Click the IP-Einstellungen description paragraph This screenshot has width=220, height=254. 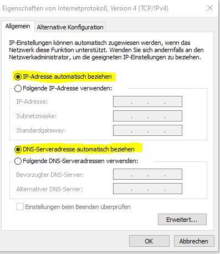click(x=106, y=50)
